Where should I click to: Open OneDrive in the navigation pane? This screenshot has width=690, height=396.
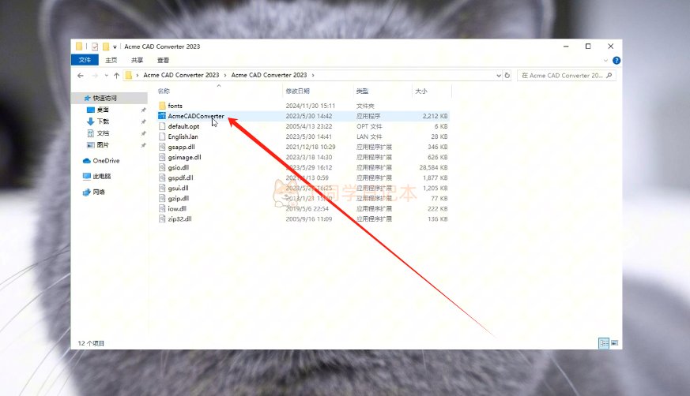tap(105, 161)
